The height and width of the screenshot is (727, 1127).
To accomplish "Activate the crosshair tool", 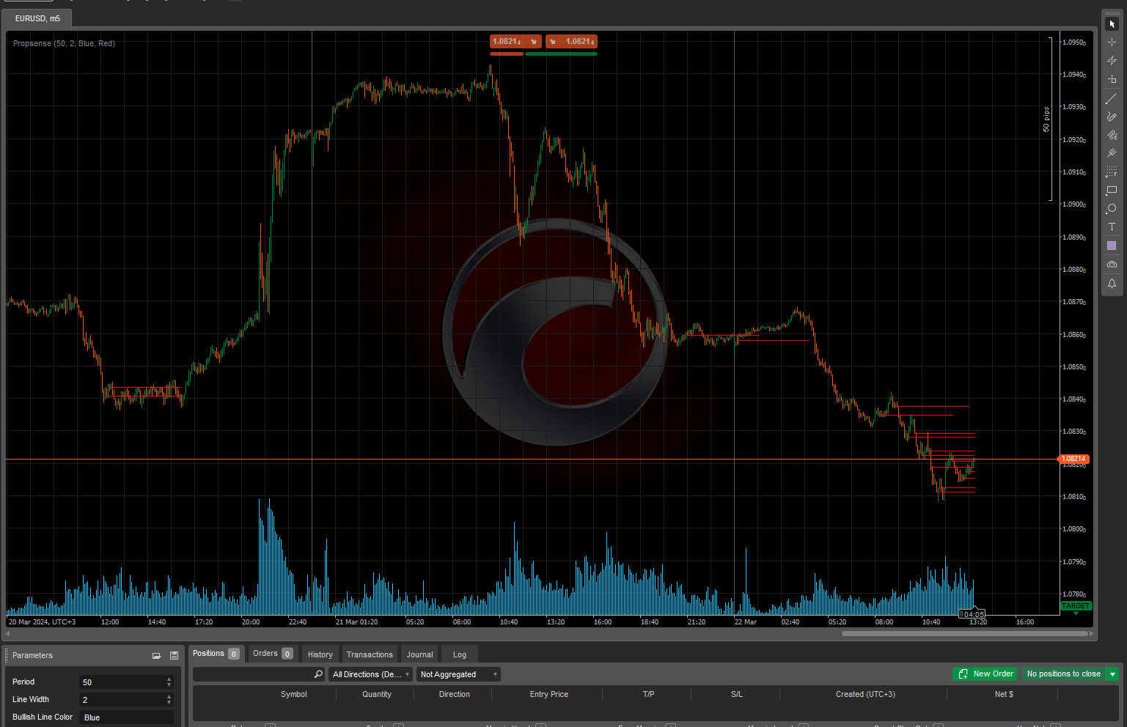I will 1112,43.
